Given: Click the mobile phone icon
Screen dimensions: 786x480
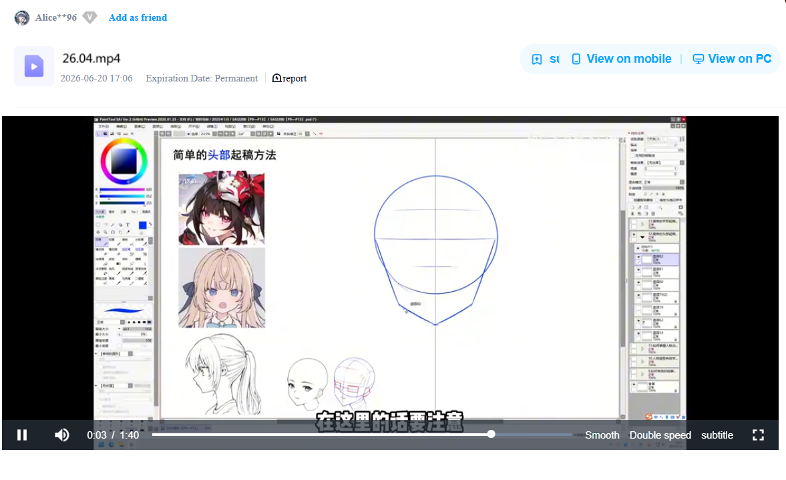Looking at the screenshot, I should (576, 59).
